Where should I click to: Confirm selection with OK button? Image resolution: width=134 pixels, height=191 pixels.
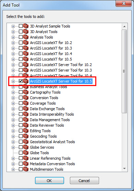click(x=49, y=180)
